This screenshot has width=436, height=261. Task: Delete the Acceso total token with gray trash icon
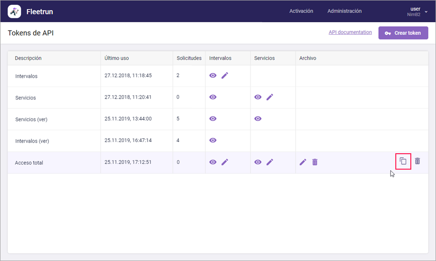coord(418,161)
